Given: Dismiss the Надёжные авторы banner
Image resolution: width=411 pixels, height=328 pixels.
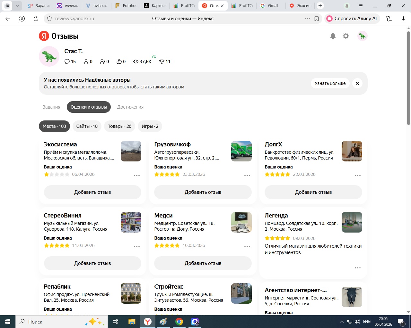Looking at the screenshot, I should coord(357,83).
